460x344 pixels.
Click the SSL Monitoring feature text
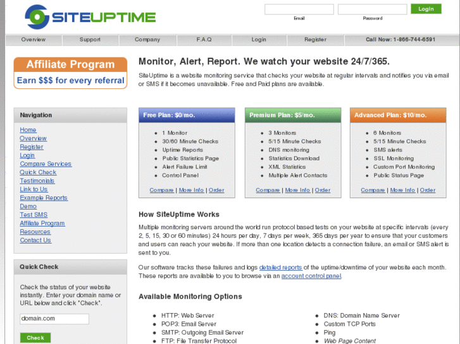point(394,158)
